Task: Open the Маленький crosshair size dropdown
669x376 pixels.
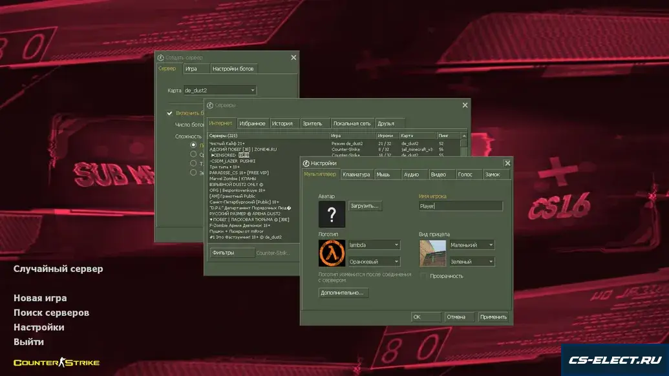Action: pos(471,245)
